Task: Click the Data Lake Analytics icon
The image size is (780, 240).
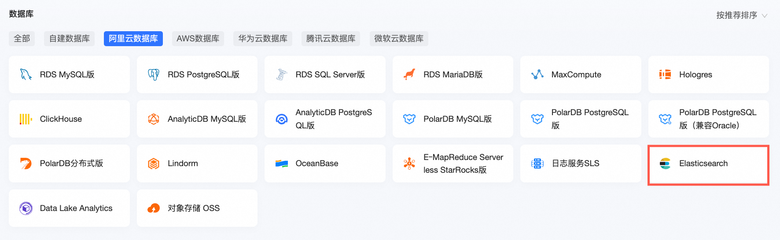Action: 26,208
